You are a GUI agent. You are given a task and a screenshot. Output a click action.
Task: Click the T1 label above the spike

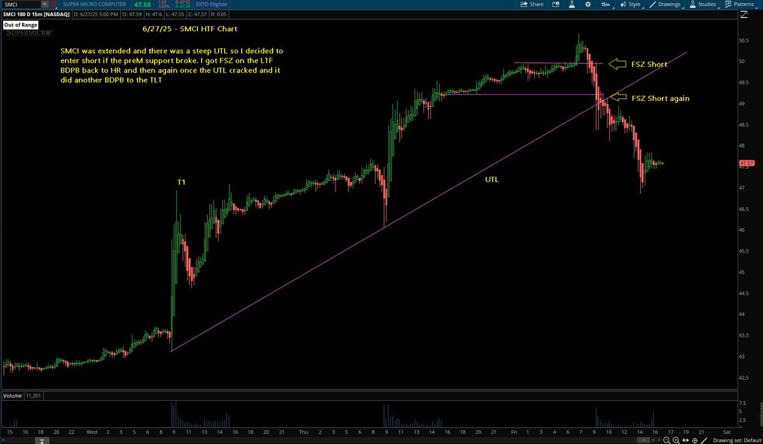click(x=181, y=182)
